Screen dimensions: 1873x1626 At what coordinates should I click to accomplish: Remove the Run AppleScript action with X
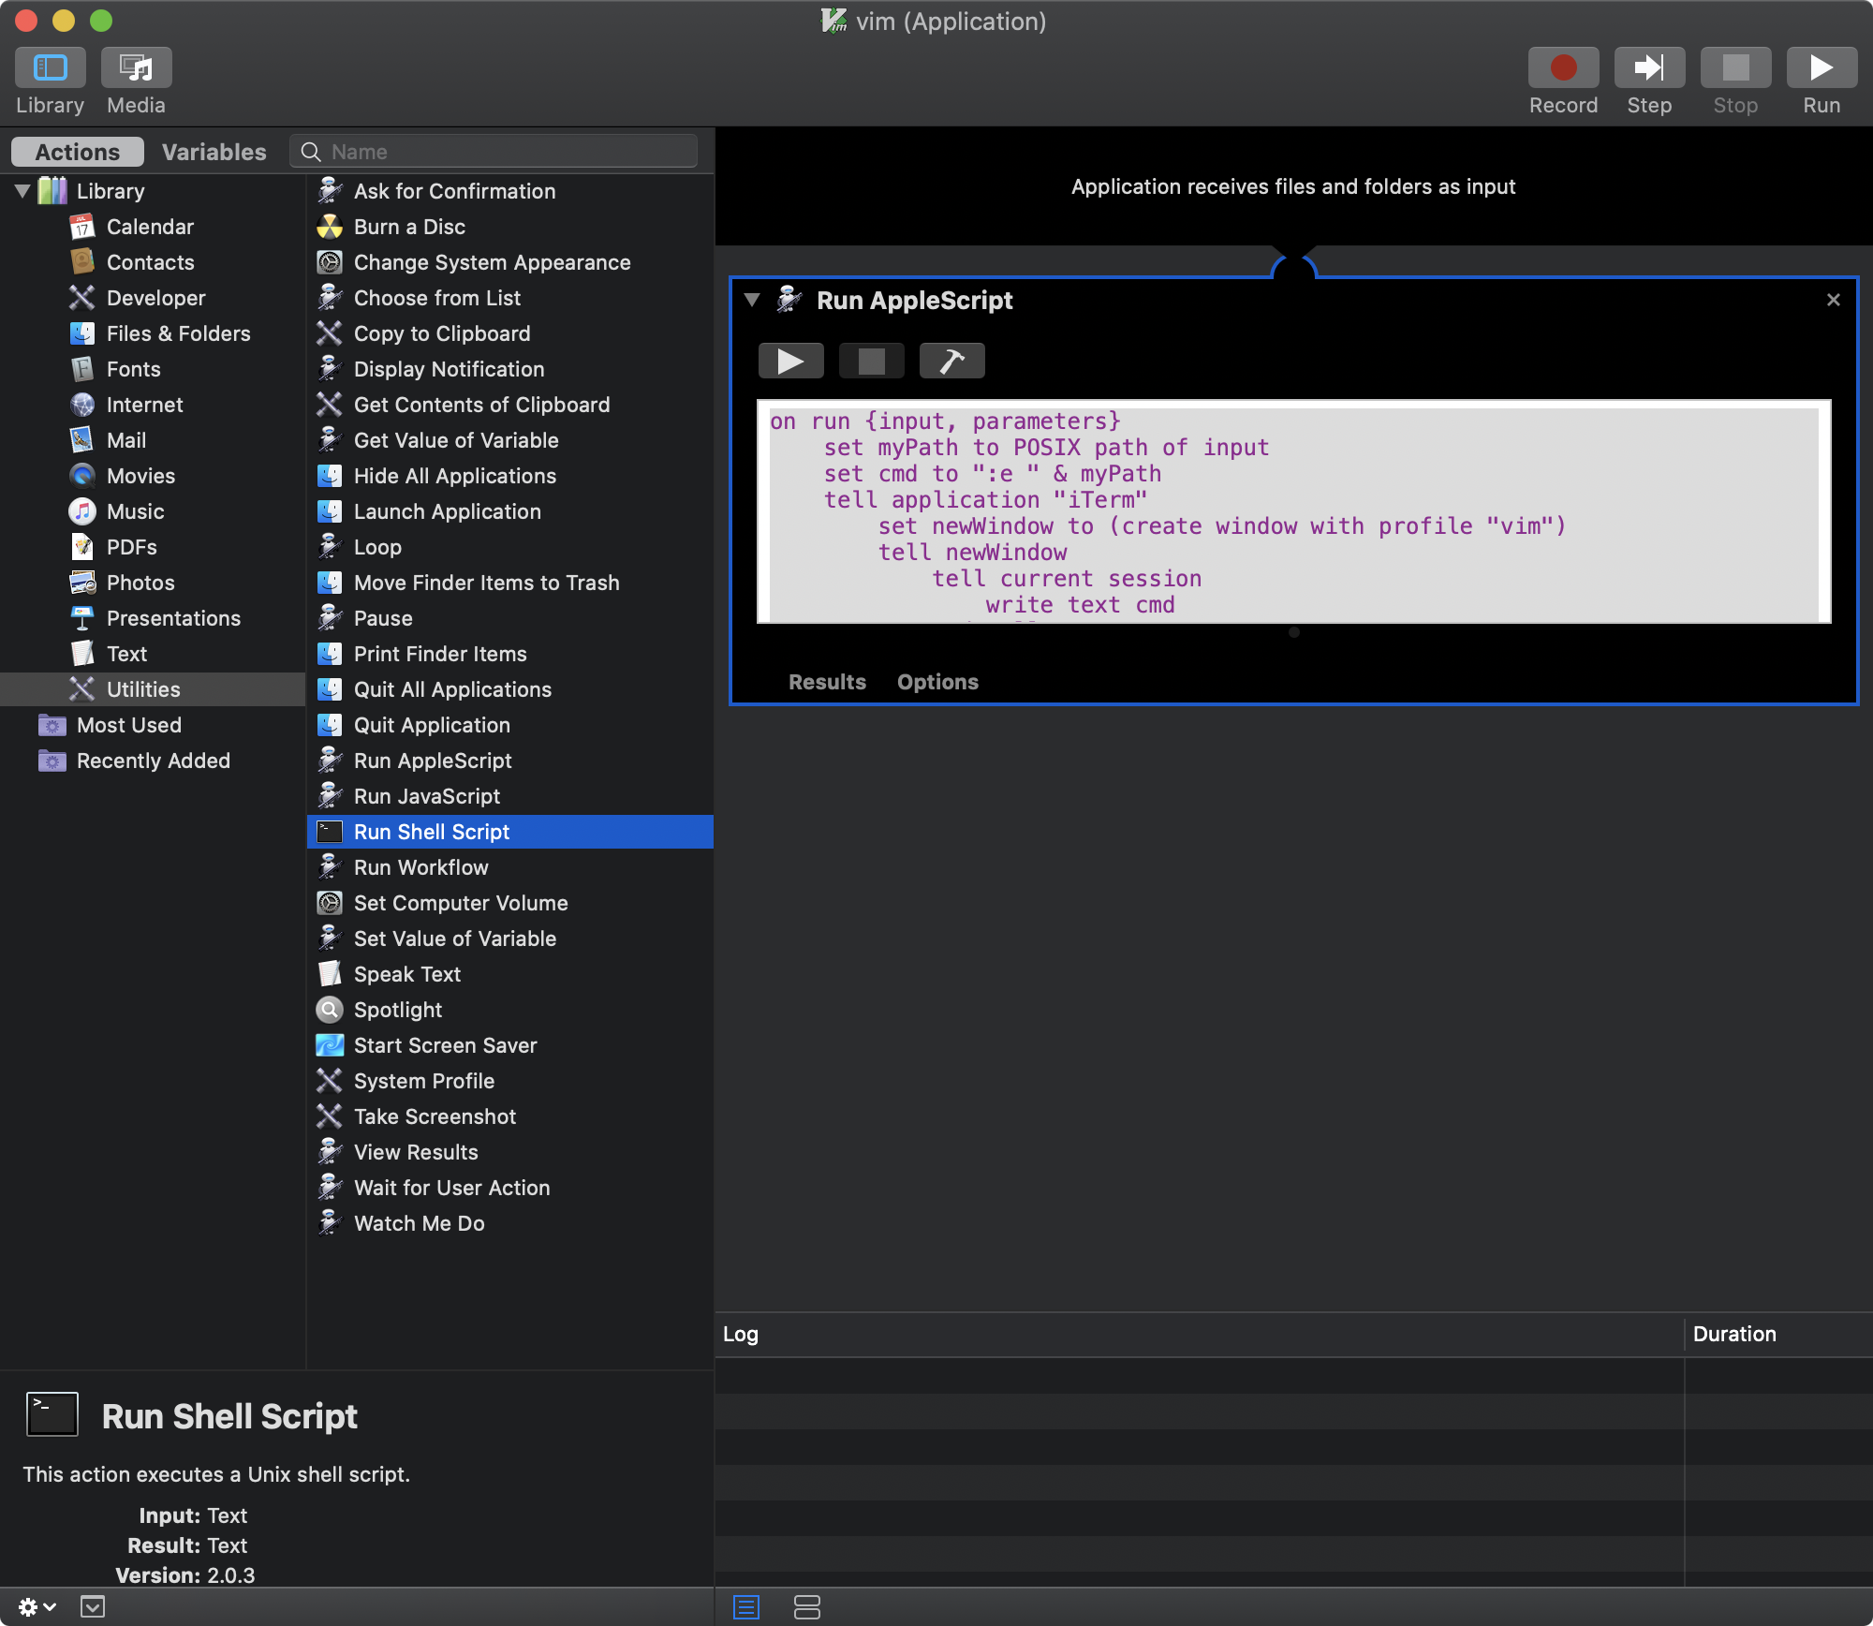[1834, 300]
